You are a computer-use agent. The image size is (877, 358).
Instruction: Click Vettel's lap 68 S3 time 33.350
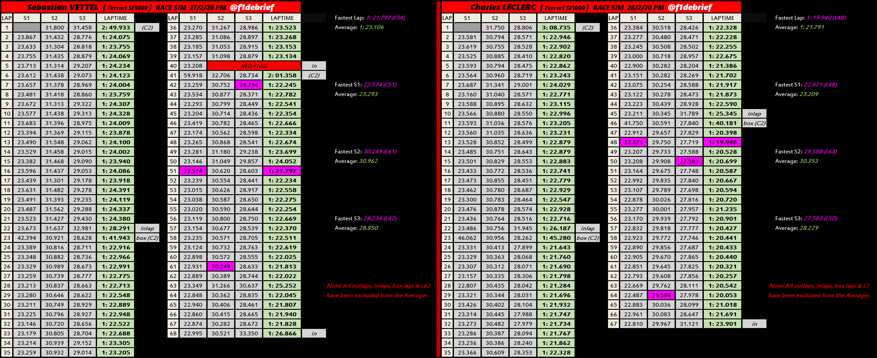(x=249, y=333)
